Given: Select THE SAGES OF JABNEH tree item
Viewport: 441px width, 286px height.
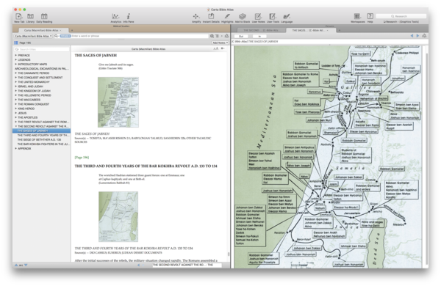Looking at the screenshot, I should coord(41,131).
